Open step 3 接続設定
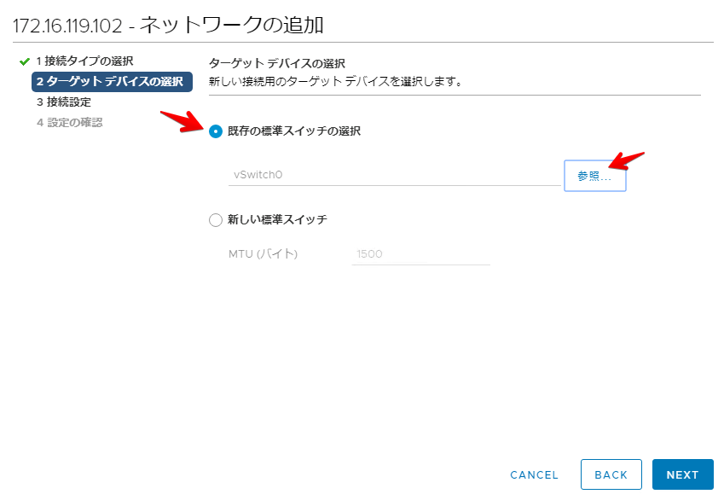 64,102
